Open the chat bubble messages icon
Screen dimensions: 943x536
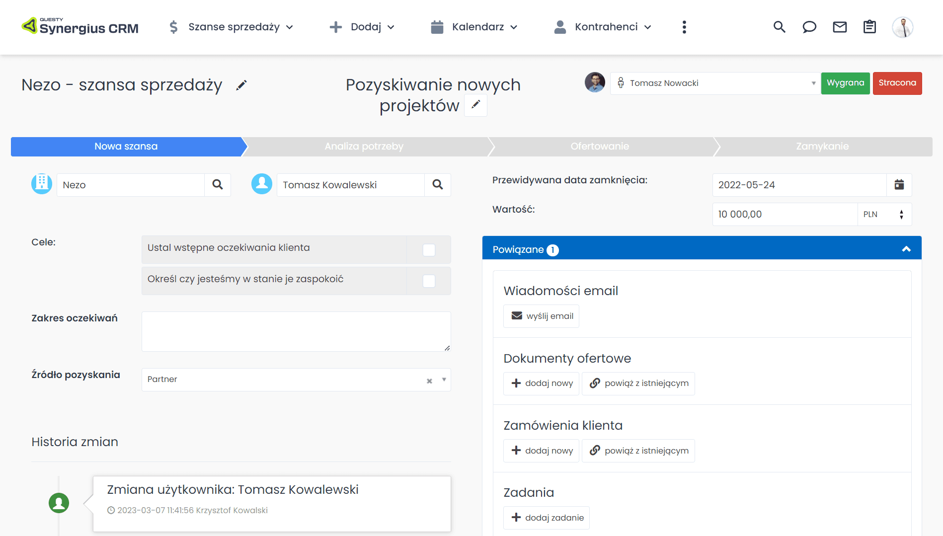(809, 27)
